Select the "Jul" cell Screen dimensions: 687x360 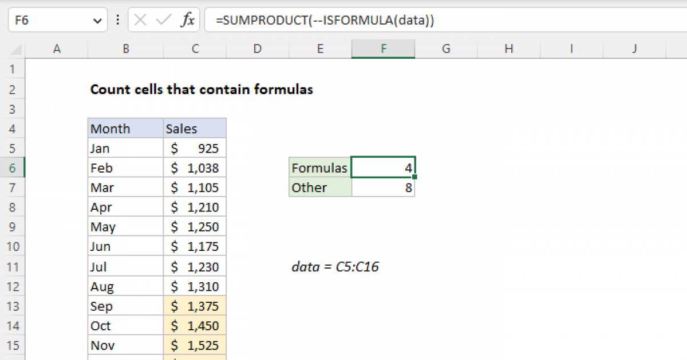(125, 267)
